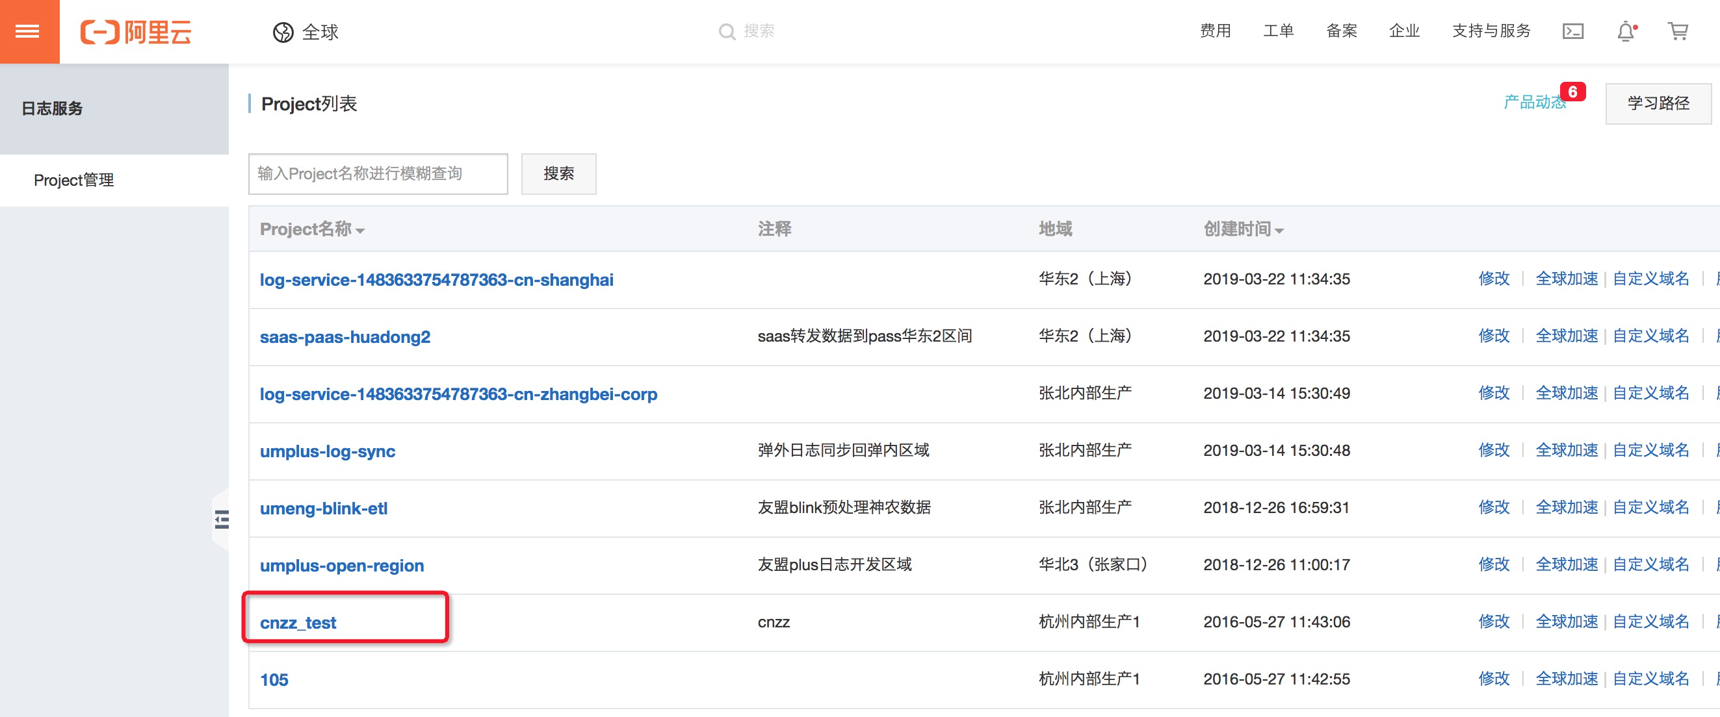This screenshot has height=717, width=1720.
Task: Click 自定义域名 for the cnzz_test row
Action: coord(1650,622)
